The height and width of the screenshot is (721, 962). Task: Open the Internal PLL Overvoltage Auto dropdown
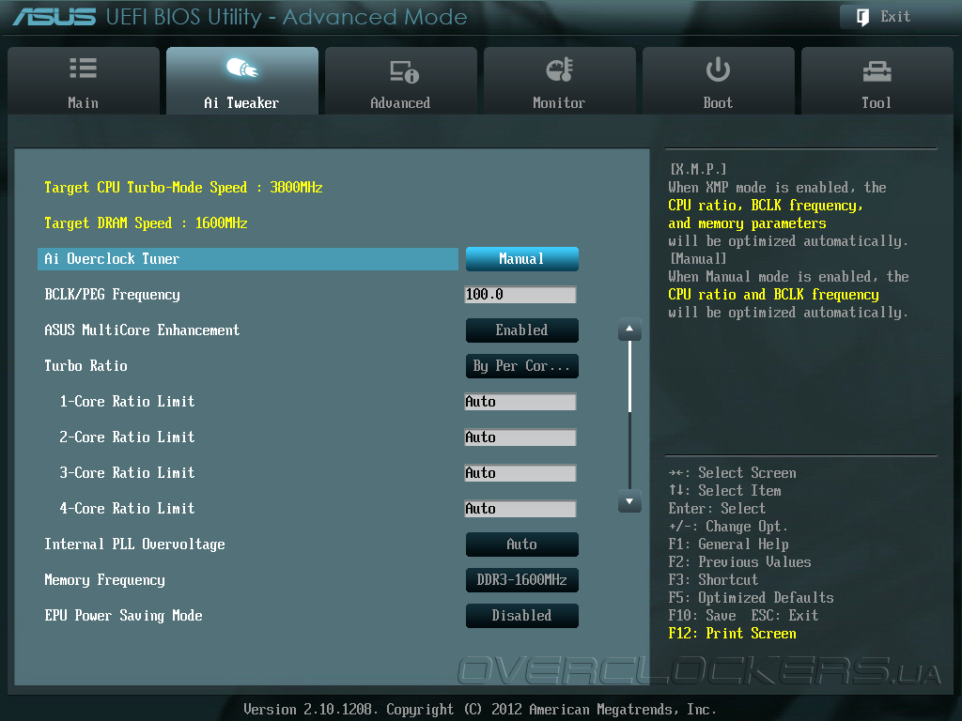click(522, 545)
